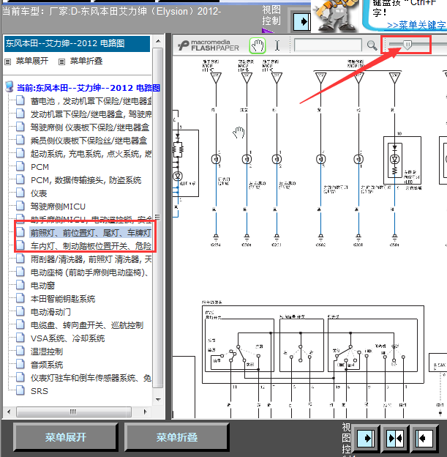The width and height of the screenshot is (447, 457).
Task: Open 电缆盘、转向盘开关、巡航控制 item
Action: tap(87, 325)
